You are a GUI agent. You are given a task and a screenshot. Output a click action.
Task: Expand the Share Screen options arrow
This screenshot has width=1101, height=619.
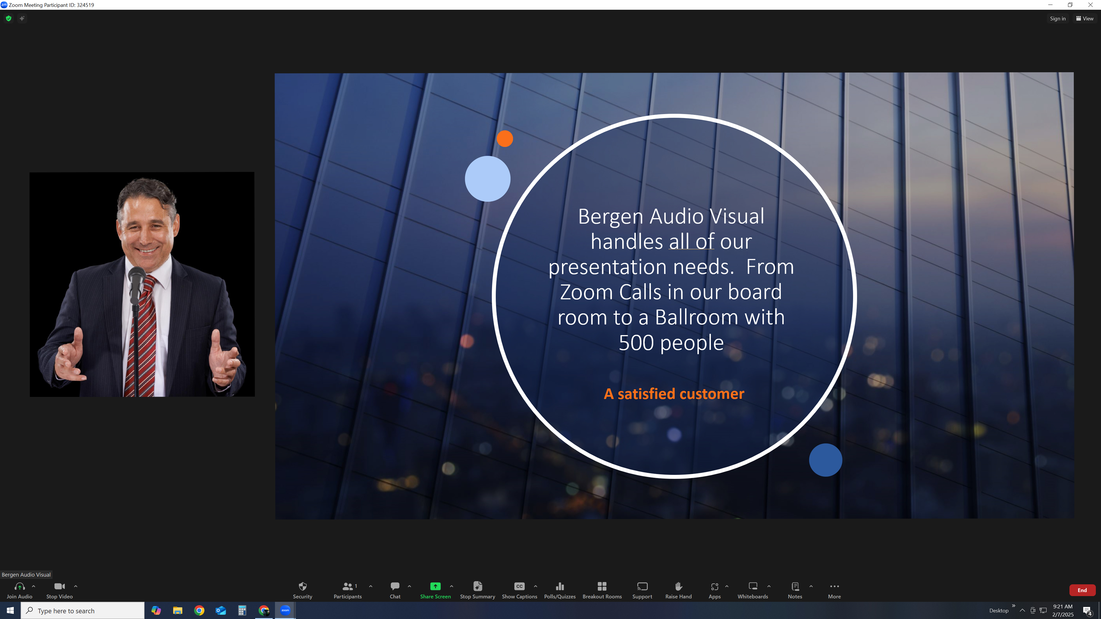(451, 586)
